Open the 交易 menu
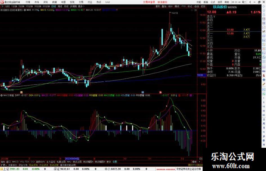 coord(81,2)
